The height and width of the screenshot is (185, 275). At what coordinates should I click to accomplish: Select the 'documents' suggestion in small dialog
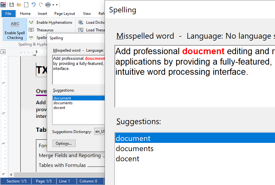(63, 103)
